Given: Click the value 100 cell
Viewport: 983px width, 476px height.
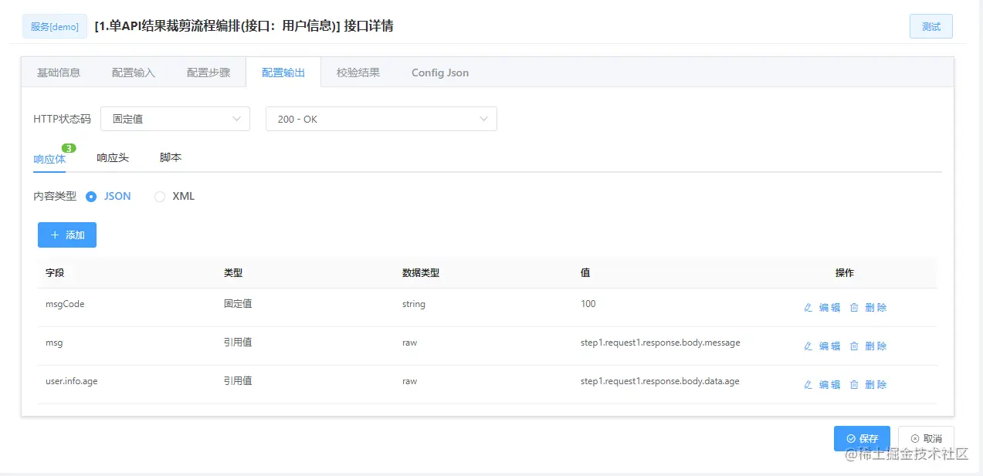Looking at the screenshot, I should [588, 304].
